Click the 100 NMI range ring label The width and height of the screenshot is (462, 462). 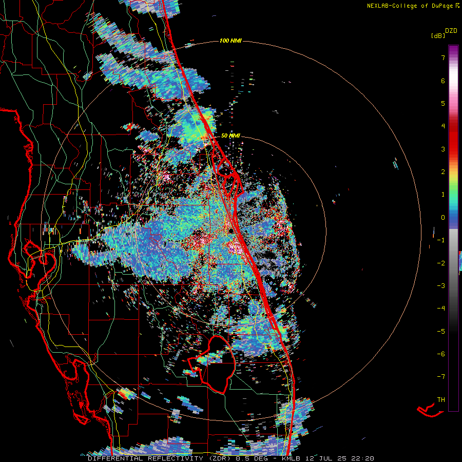tap(230, 41)
